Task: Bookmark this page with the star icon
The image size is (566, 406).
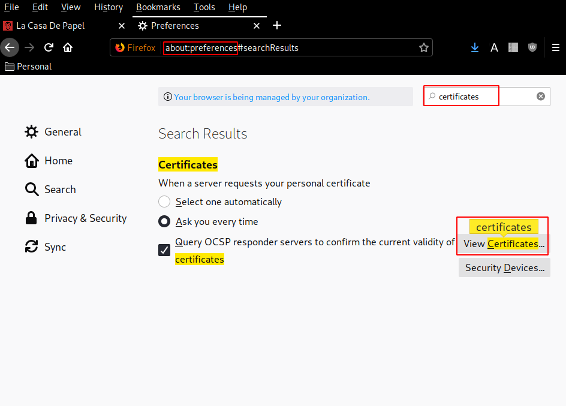Action: coord(424,47)
